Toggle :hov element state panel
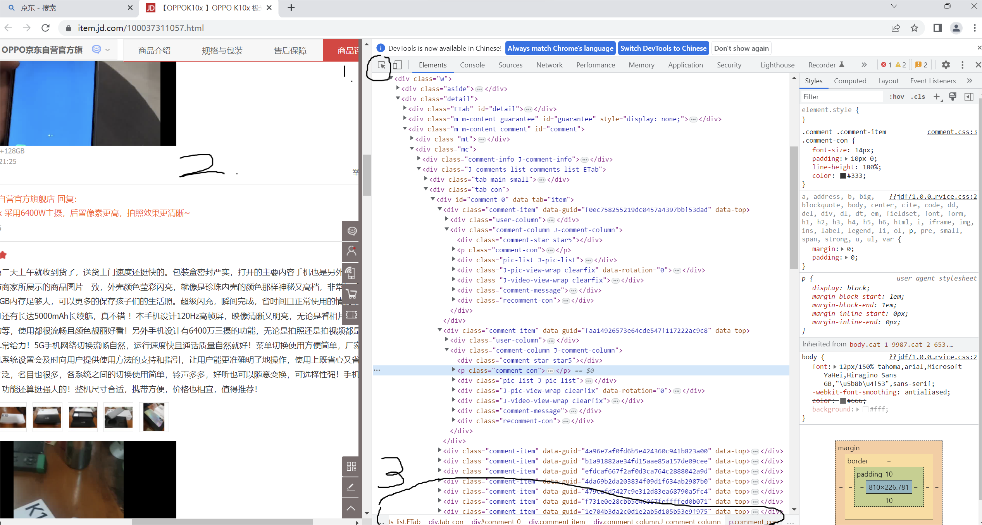 [897, 96]
